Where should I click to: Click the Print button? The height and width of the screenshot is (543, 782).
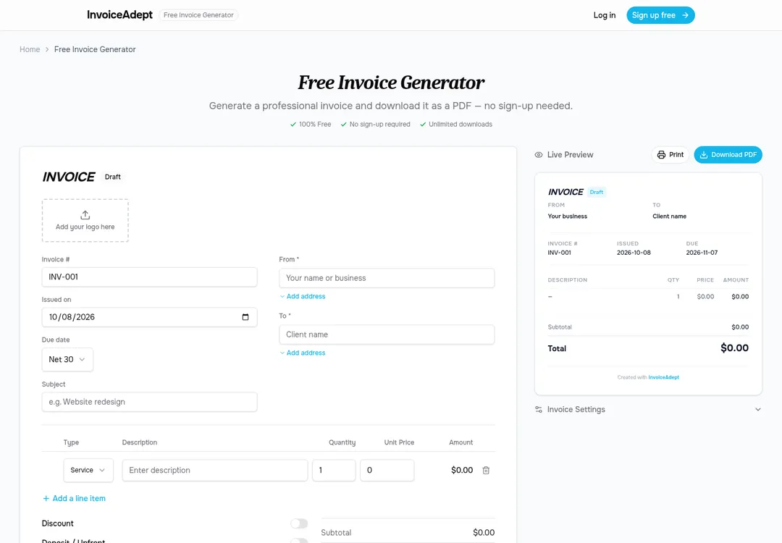(x=670, y=154)
